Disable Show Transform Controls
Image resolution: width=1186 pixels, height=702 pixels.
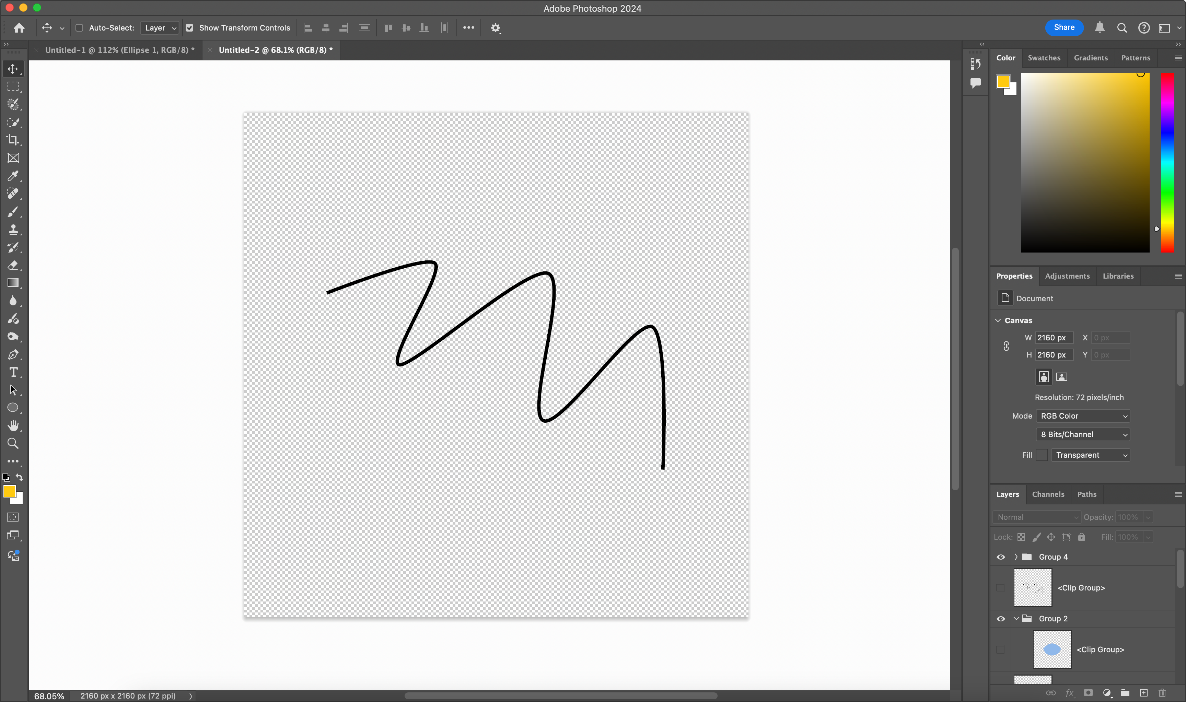click(190, 27)
